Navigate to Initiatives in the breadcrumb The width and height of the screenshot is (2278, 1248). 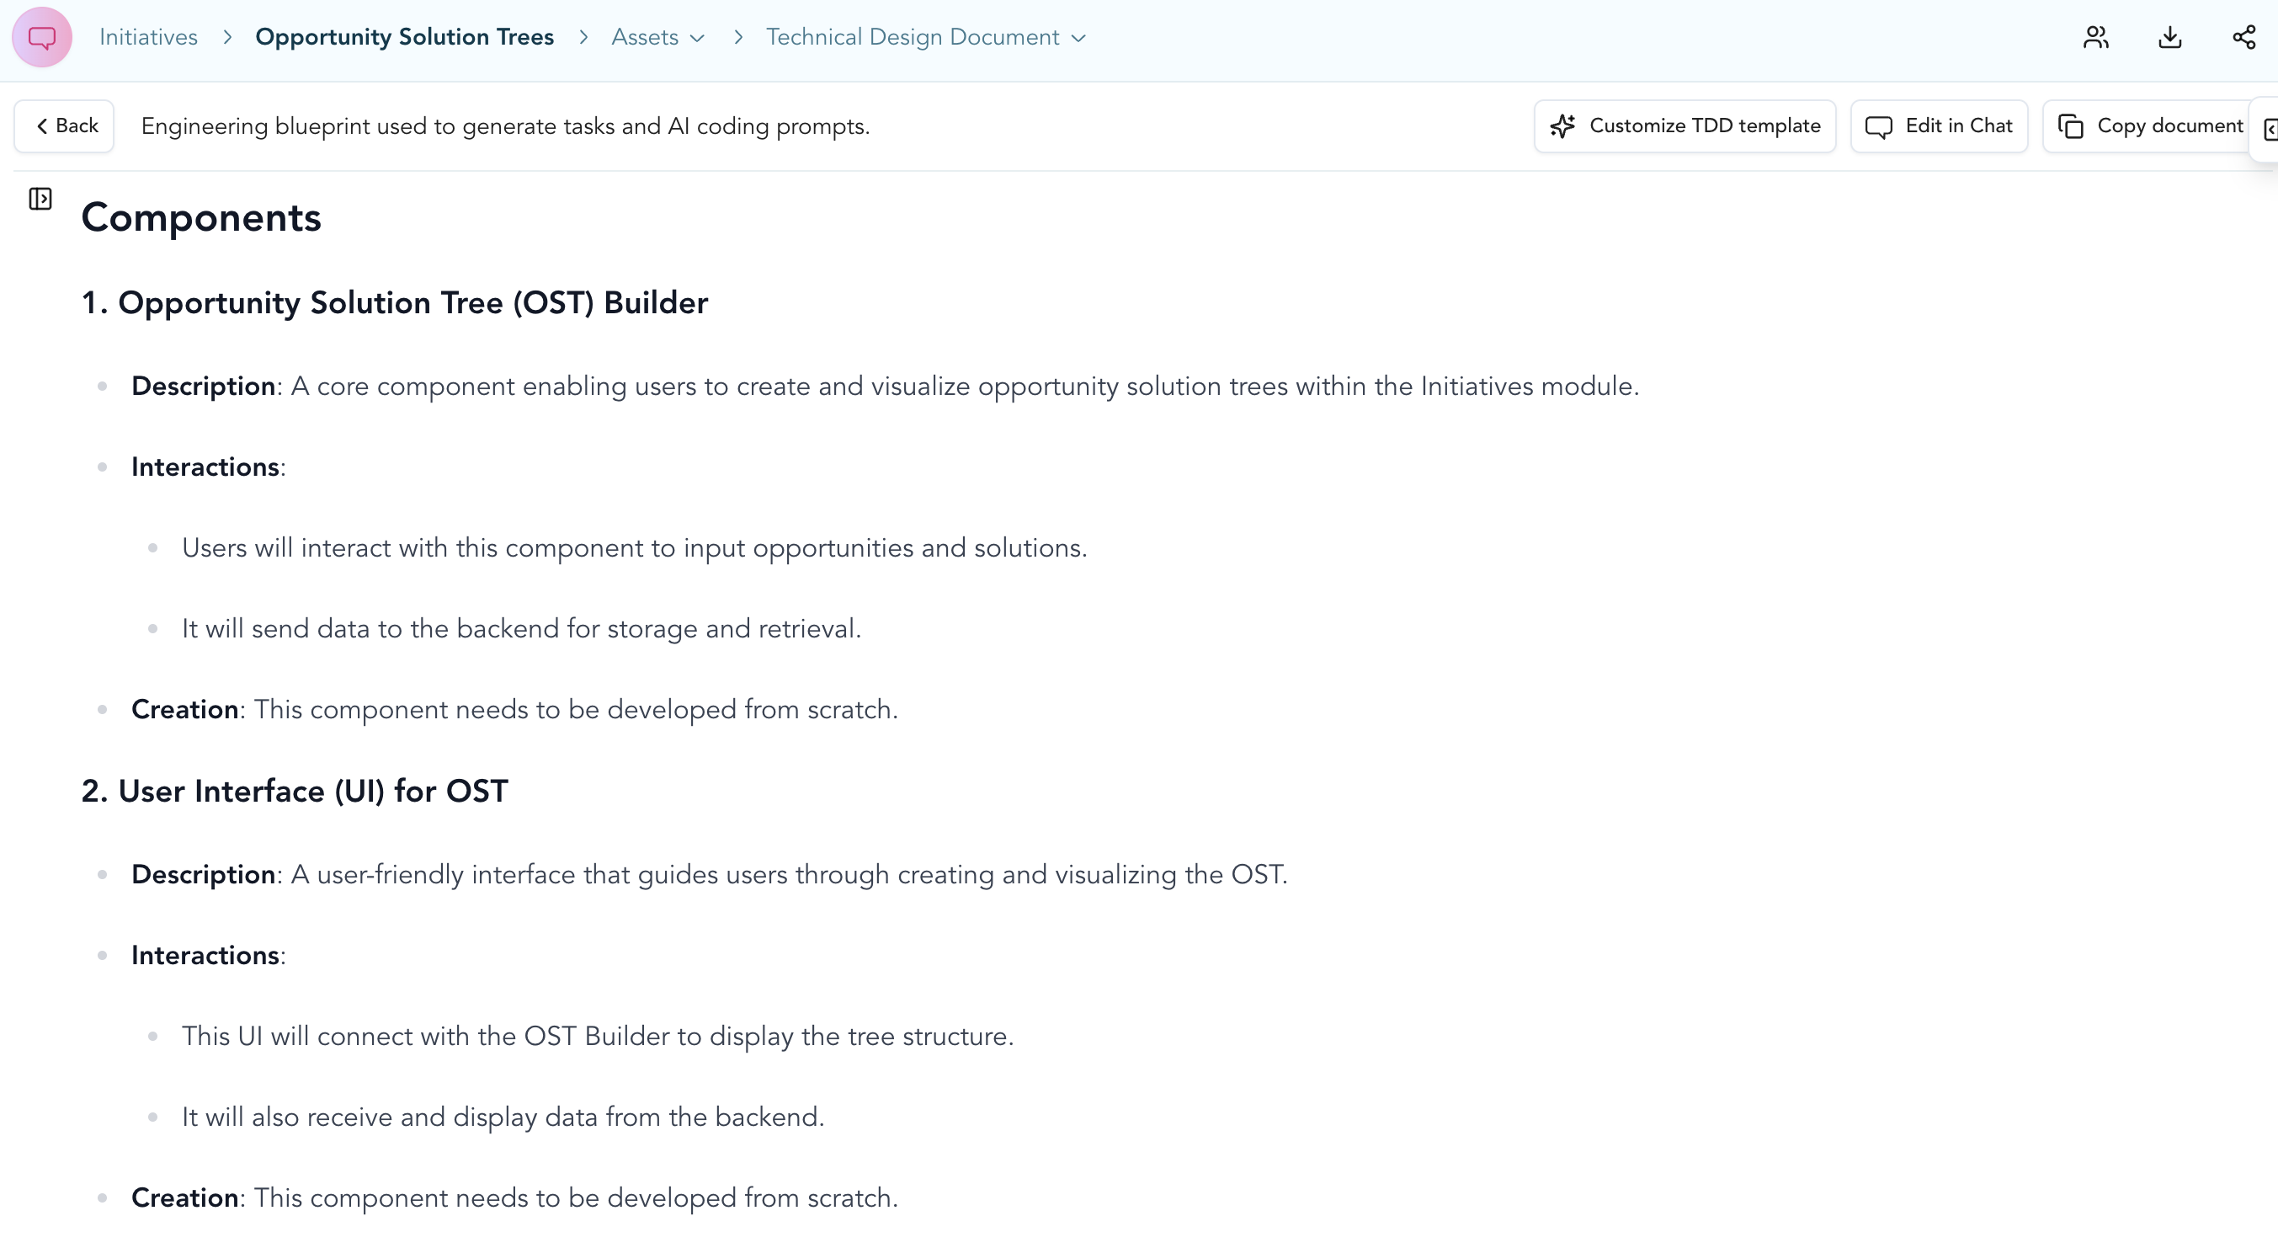147,36
